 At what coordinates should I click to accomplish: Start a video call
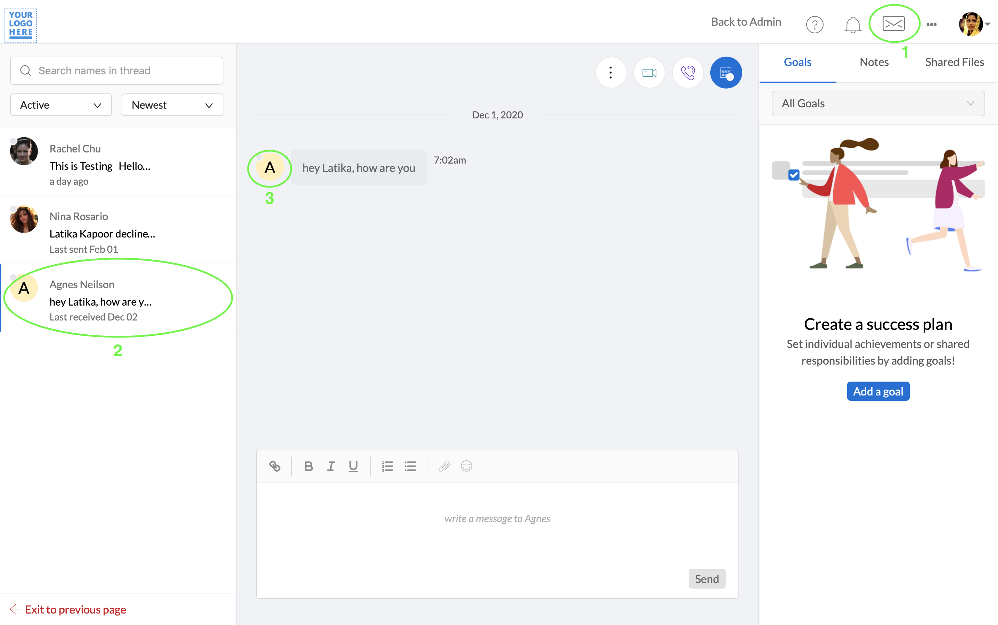649,72
